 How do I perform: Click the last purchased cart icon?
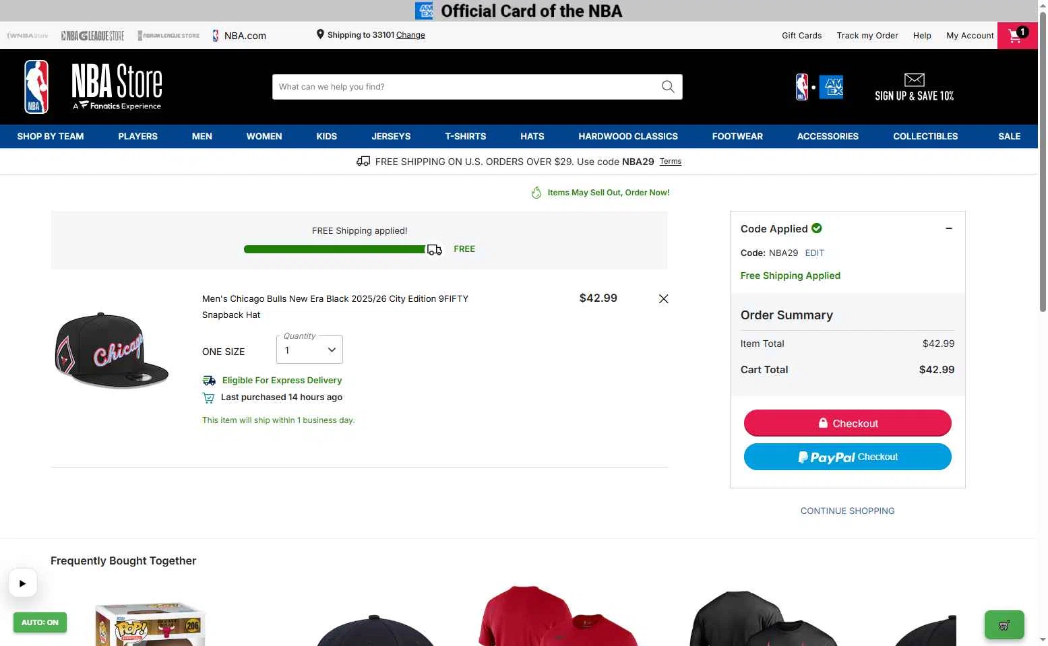point(208,398)
